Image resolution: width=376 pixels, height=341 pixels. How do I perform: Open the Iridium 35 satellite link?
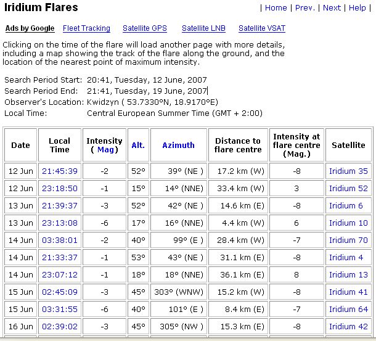(x=348, y=171)
